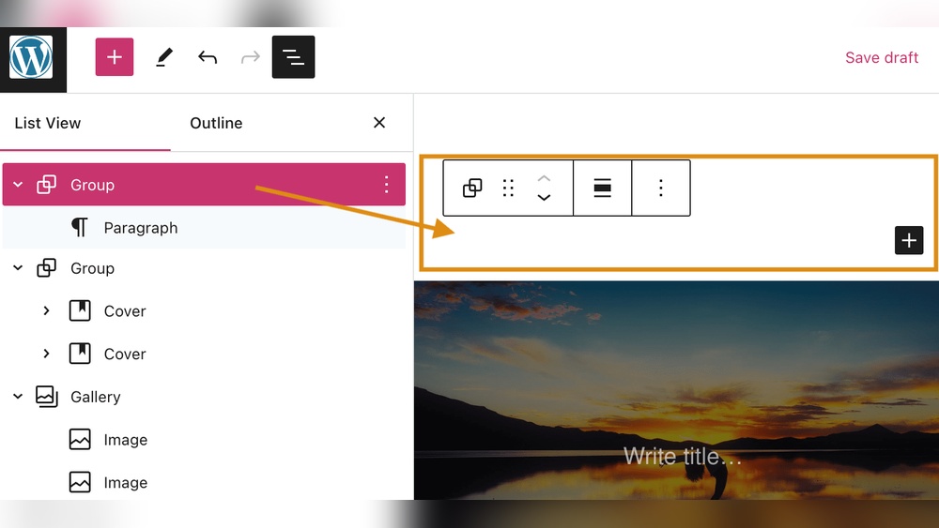Click the first Image block icon
The width and height of the screenshot is (939, 528).
pyautogui.click(x=80, y=440)
